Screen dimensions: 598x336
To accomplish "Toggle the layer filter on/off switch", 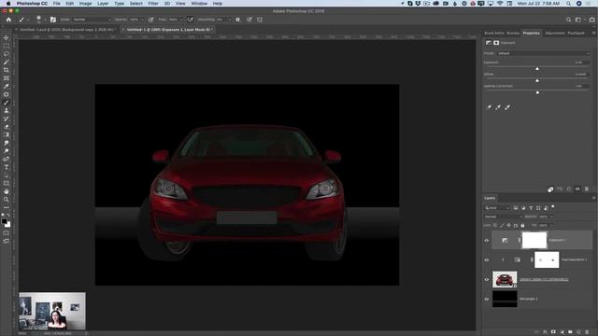I will [553, 207].
